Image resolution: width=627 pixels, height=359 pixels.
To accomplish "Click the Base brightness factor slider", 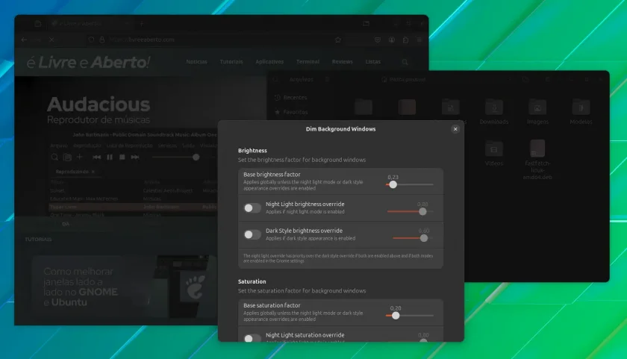I will pyautogui.click(x=410, y=184).
